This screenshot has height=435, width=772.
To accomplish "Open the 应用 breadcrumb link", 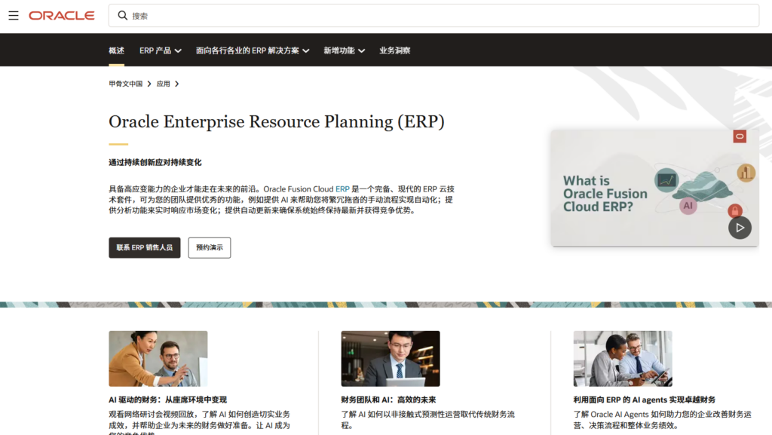I will tap(163, 84).
